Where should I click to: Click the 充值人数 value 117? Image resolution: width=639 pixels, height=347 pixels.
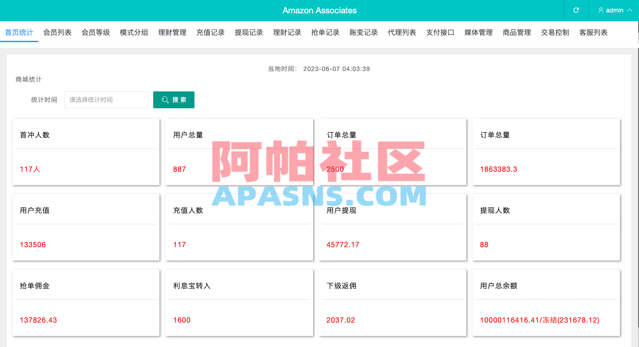point(180,244)
